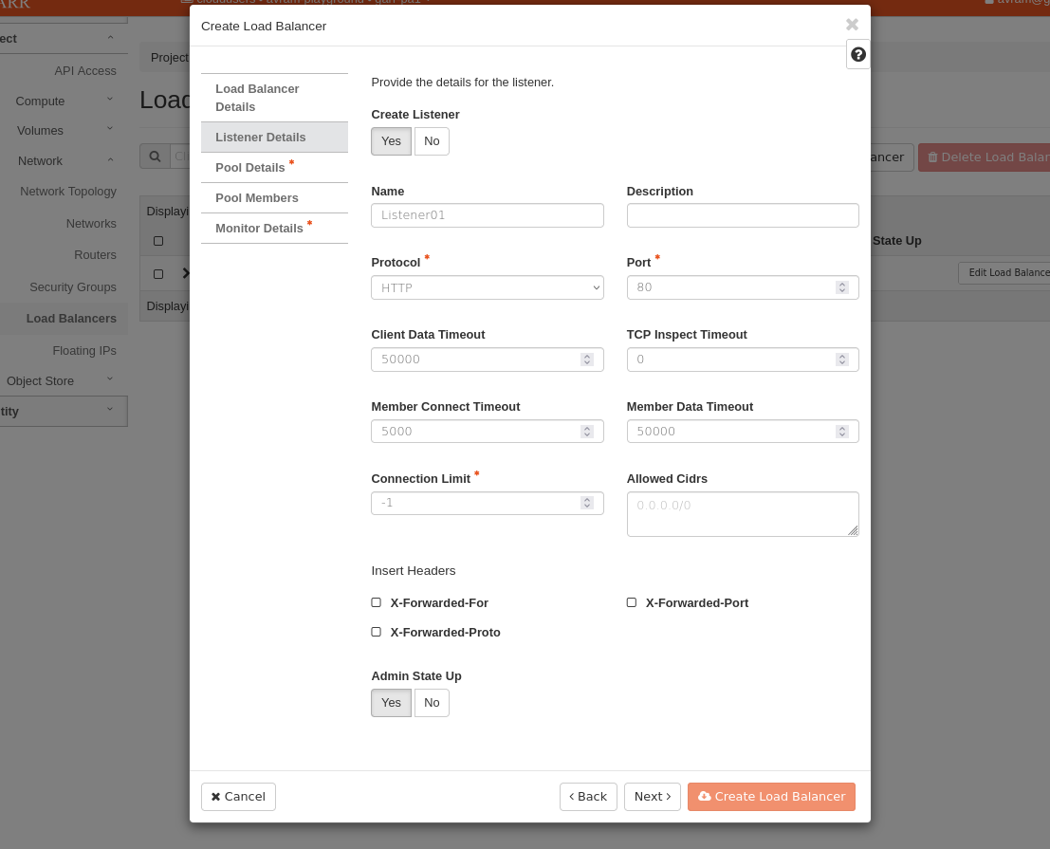Screen dimensions: 1050x849
Task: Click Client Data Timeout spinner arrows
Action: pos(586,360)
